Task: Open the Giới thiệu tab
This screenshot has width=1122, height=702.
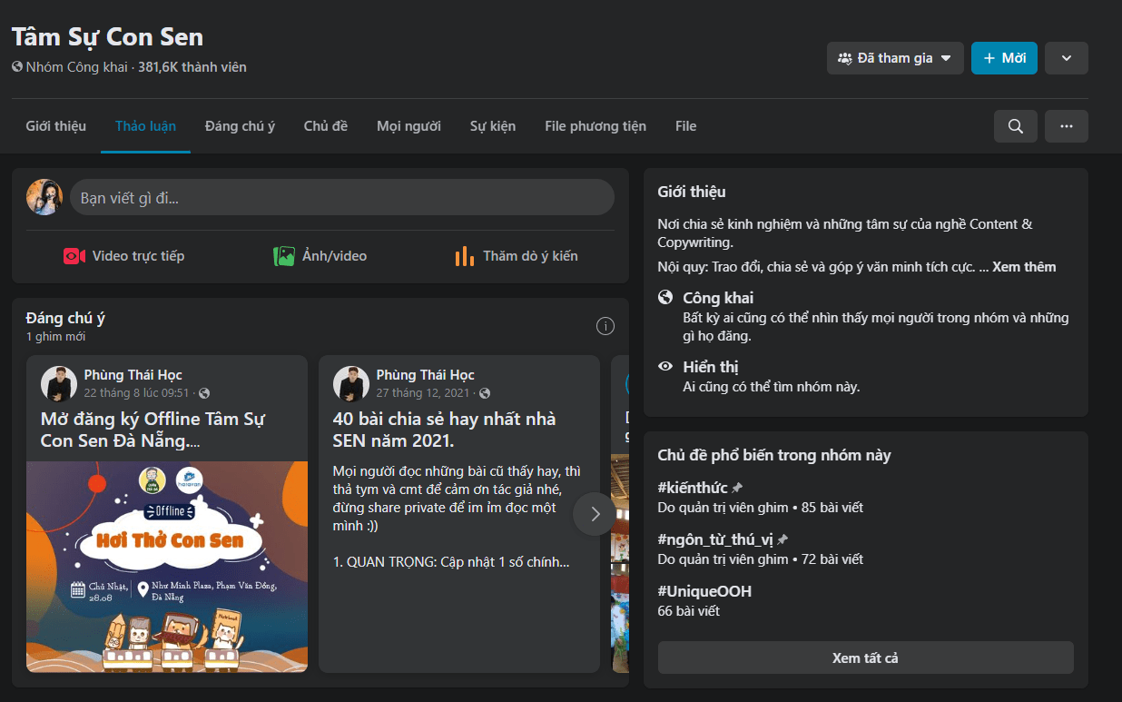Action: (x=56, y=126)
